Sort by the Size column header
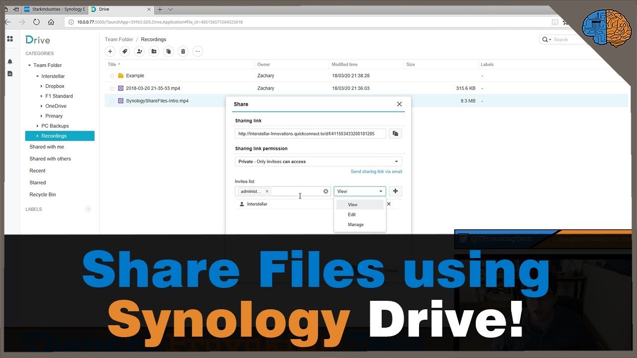The width and height of the screenshot is (637, 358). coord(440,65)
